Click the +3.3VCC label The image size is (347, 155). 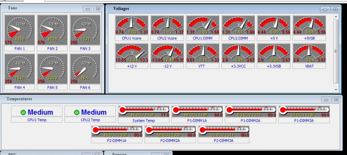238,66
